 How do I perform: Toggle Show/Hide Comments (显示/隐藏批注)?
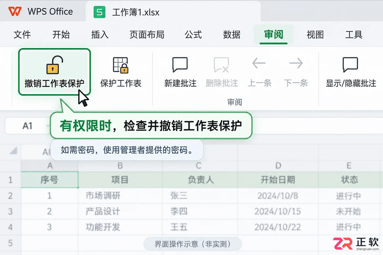click(351, 72)
